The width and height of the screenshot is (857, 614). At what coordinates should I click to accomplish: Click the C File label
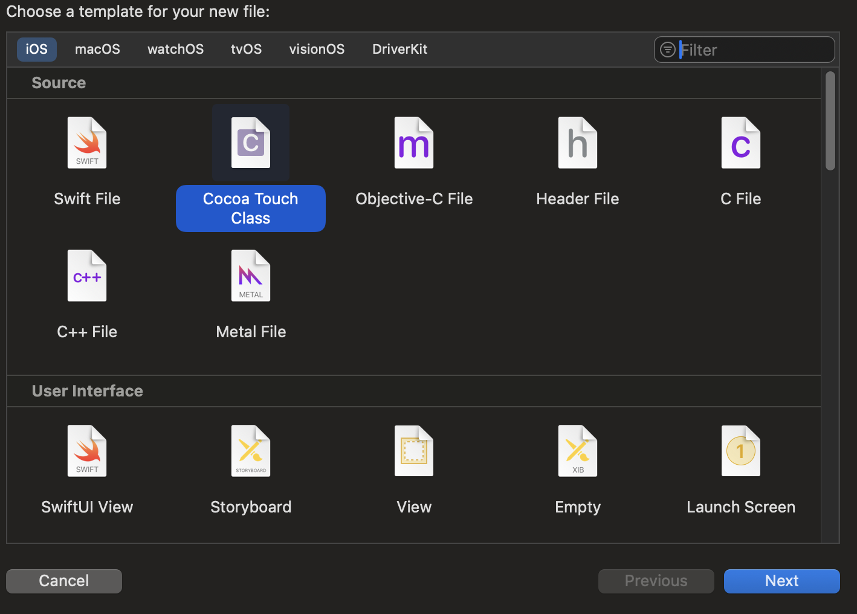[x=741, y=199]
